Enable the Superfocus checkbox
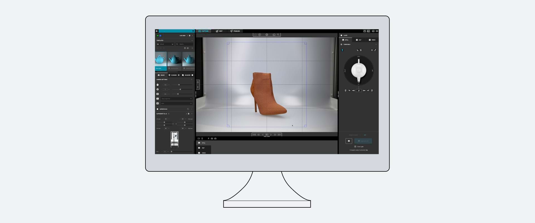The image size is (535, 223). [x=157, y=109]
